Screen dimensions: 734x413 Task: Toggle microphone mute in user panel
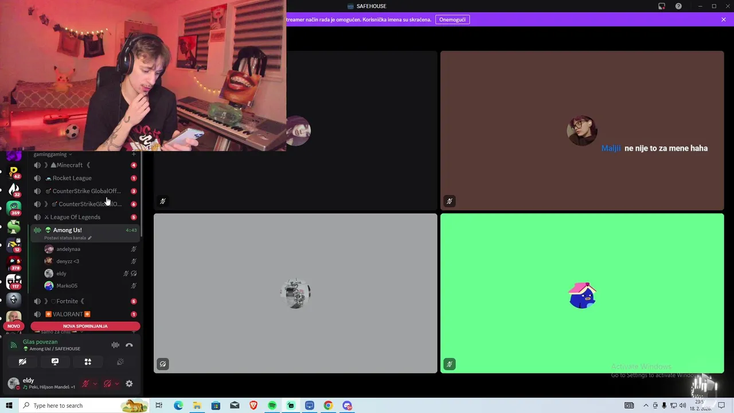point(86,384)
